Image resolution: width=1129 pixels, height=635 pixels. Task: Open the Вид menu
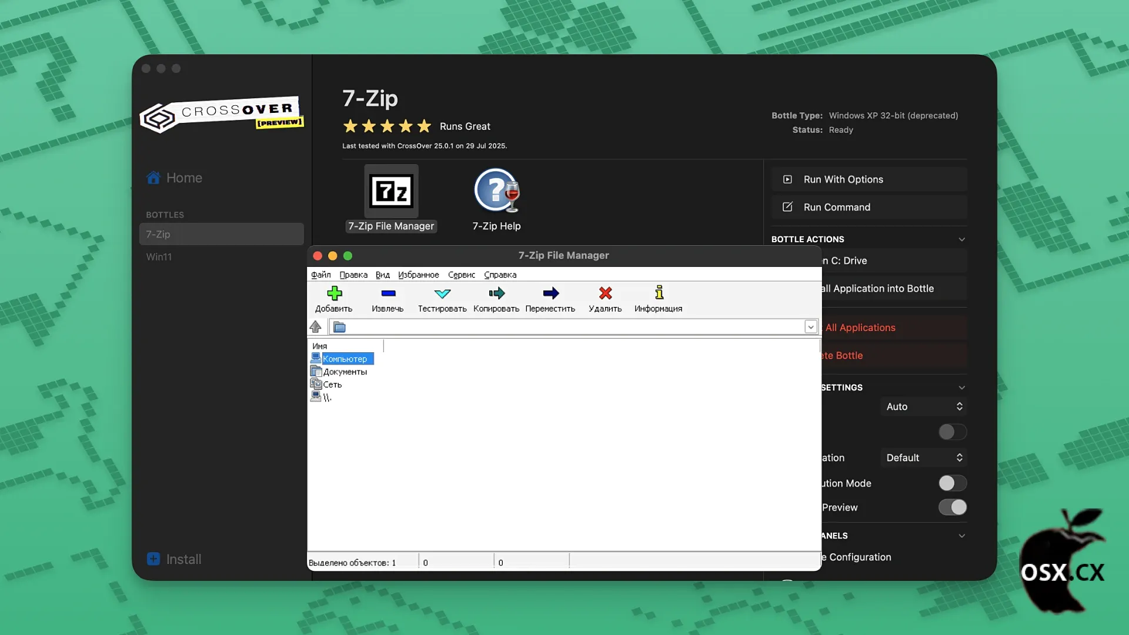point(383,275)
